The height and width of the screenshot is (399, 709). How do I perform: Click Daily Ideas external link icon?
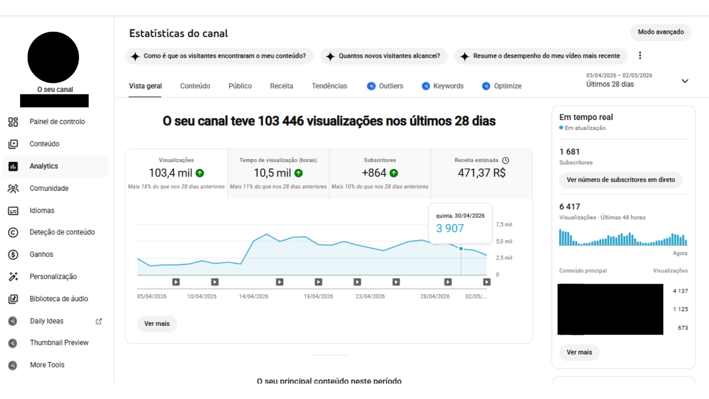click(99, 321)
